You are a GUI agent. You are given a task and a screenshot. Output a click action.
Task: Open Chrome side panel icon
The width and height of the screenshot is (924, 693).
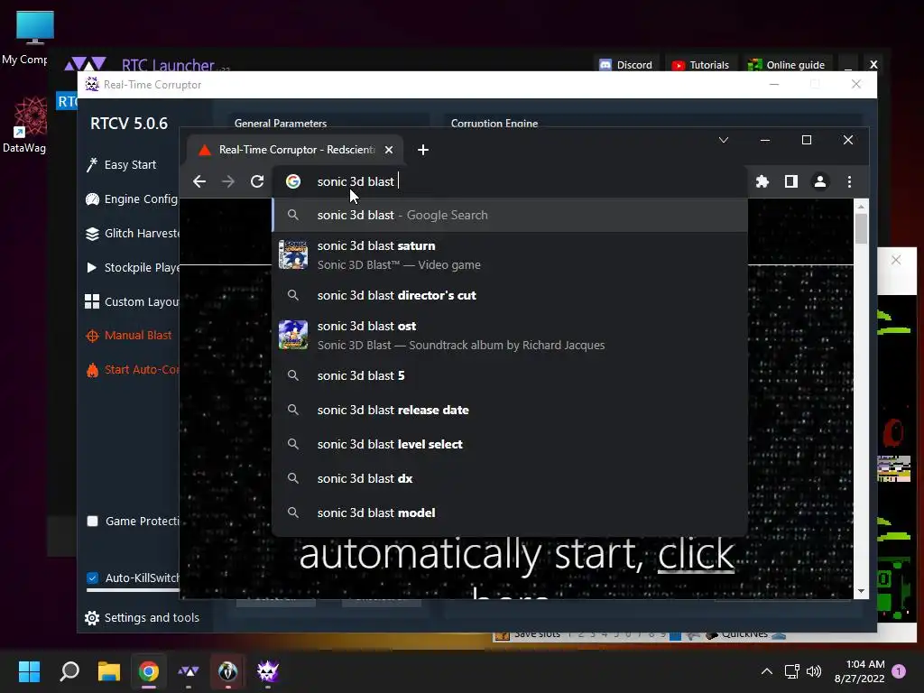(790, 181)
